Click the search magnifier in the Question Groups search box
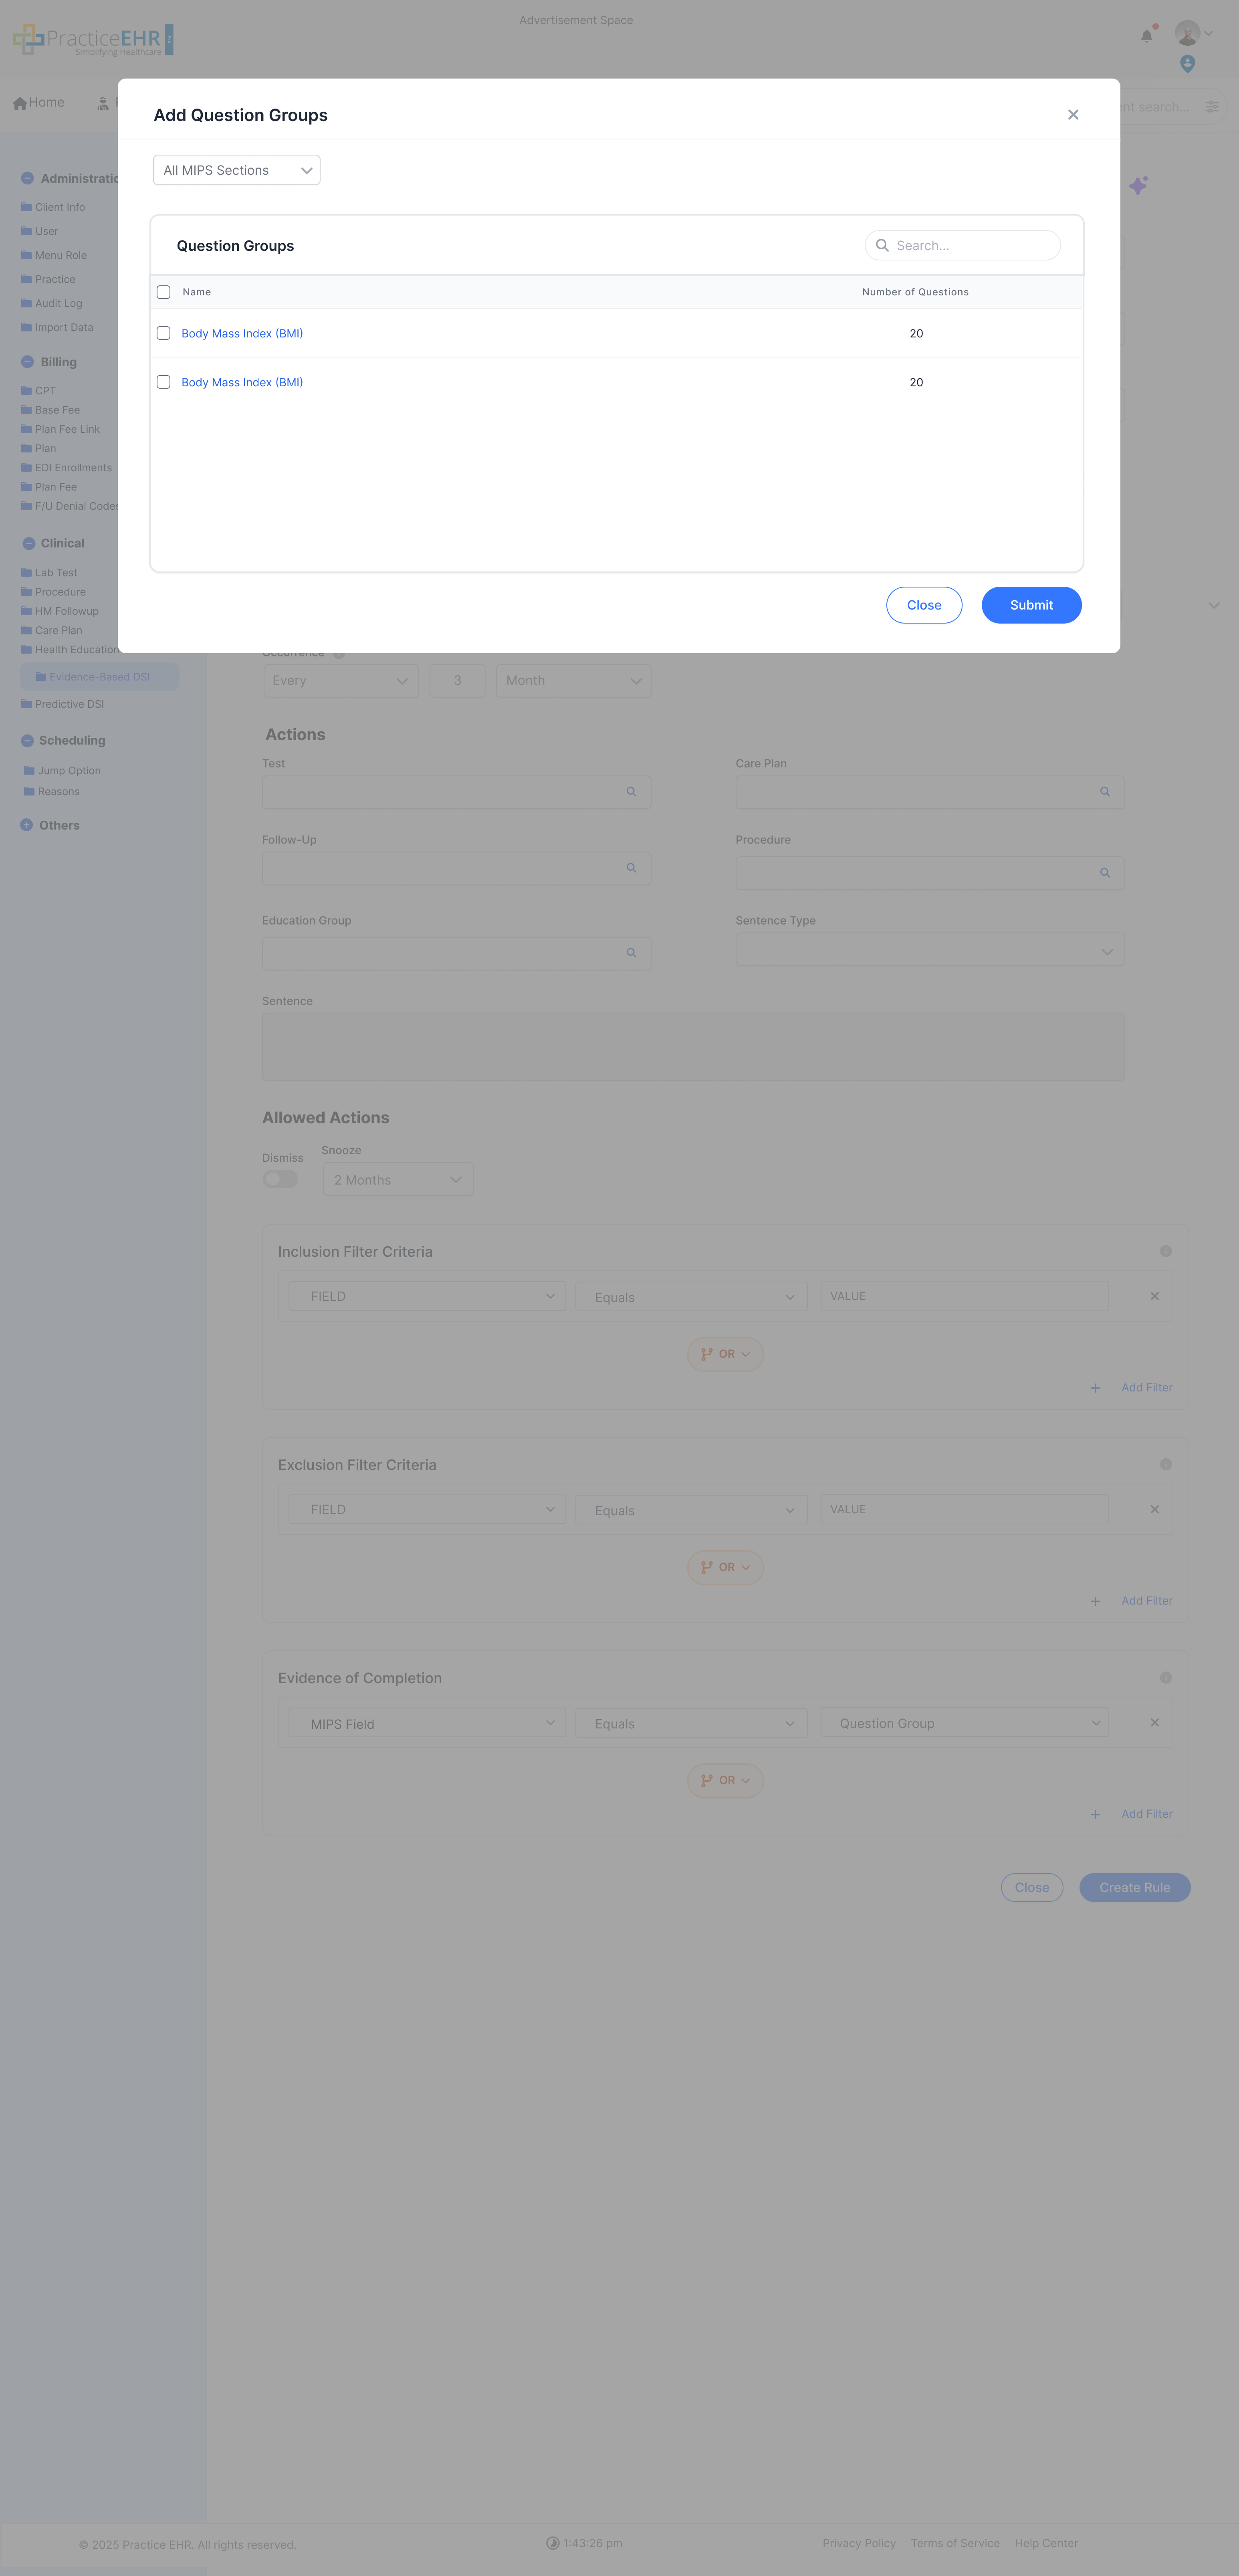Image resolution: width=1239 pixels, height=2576 pixels. [883, 245]
